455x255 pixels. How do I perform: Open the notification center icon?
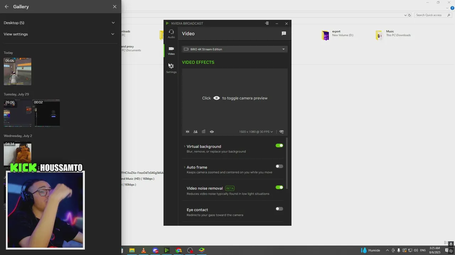447,250
